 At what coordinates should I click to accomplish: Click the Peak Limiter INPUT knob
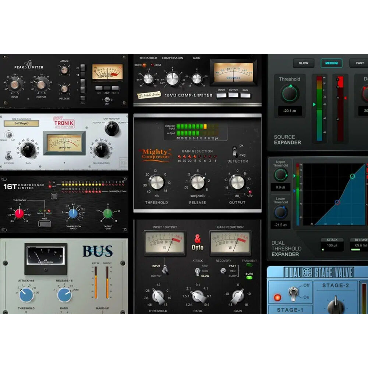click(14, 85)
